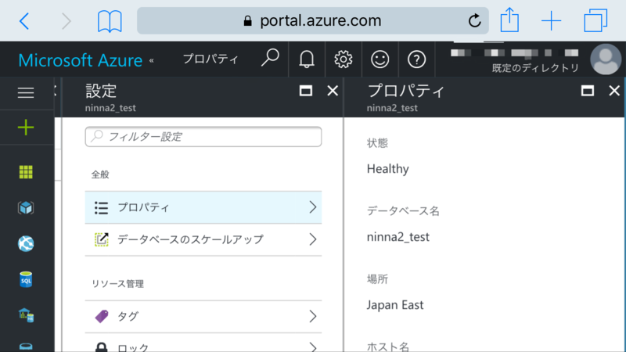This screenshot has width=626, height=352.
Task: Click the 場所 label
Action: pyautogui.click(x=377, y=279)
